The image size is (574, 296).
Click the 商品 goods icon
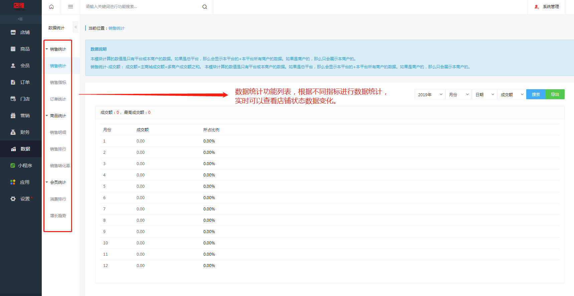(13, 49)
